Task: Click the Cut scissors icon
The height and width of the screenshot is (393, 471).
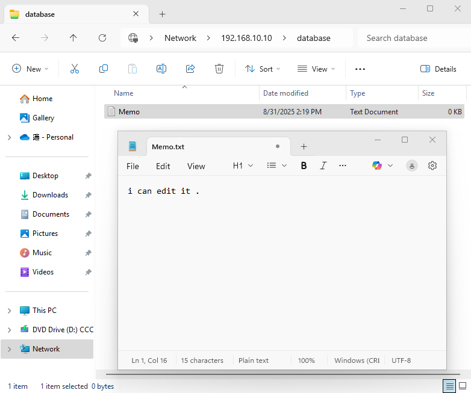Action: click(x=75, y=69)
